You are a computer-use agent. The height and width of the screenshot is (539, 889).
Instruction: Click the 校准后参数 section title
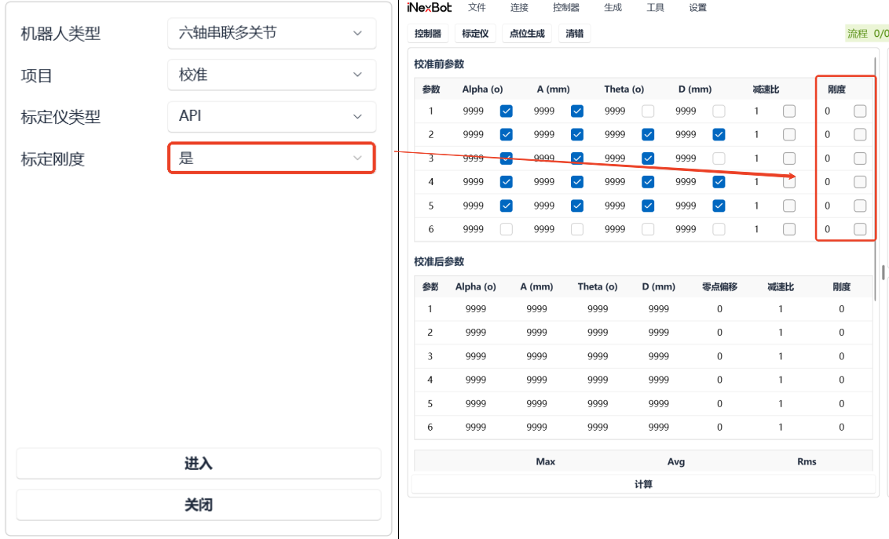click(439, 261)
